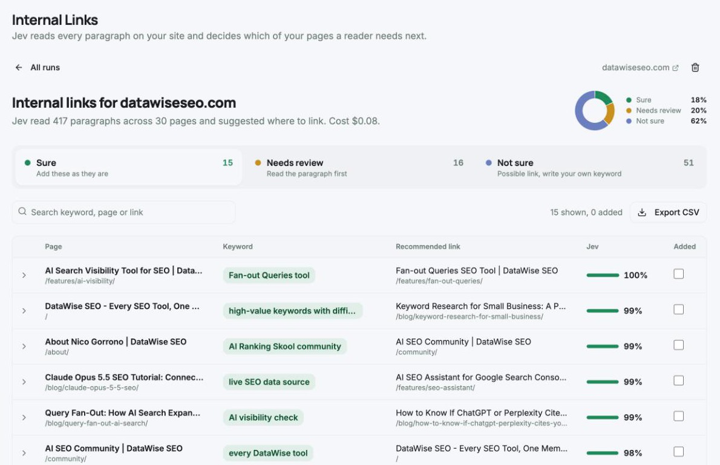Screen dimensions: 720x465
Task: Delete this run with the trash icon
Action: pyautogui.click(x=695, y=68)
